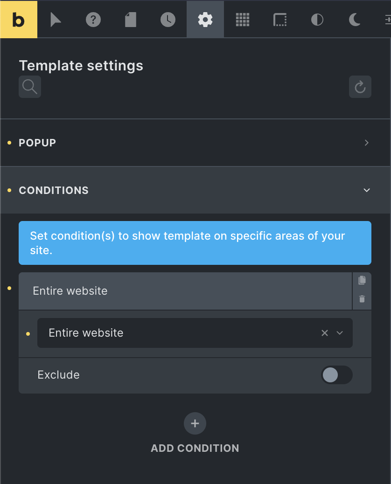This screenshot has height=484, width=391.
Task: Open the pages document icon
Action: (x=131, y=20)
